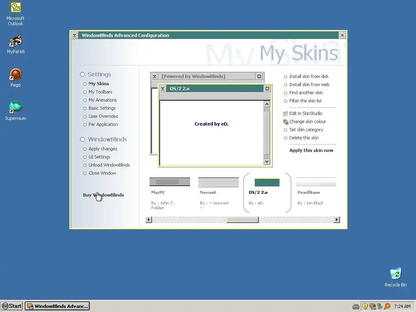Click the orange magnifier tray icon

coord(387,306)
